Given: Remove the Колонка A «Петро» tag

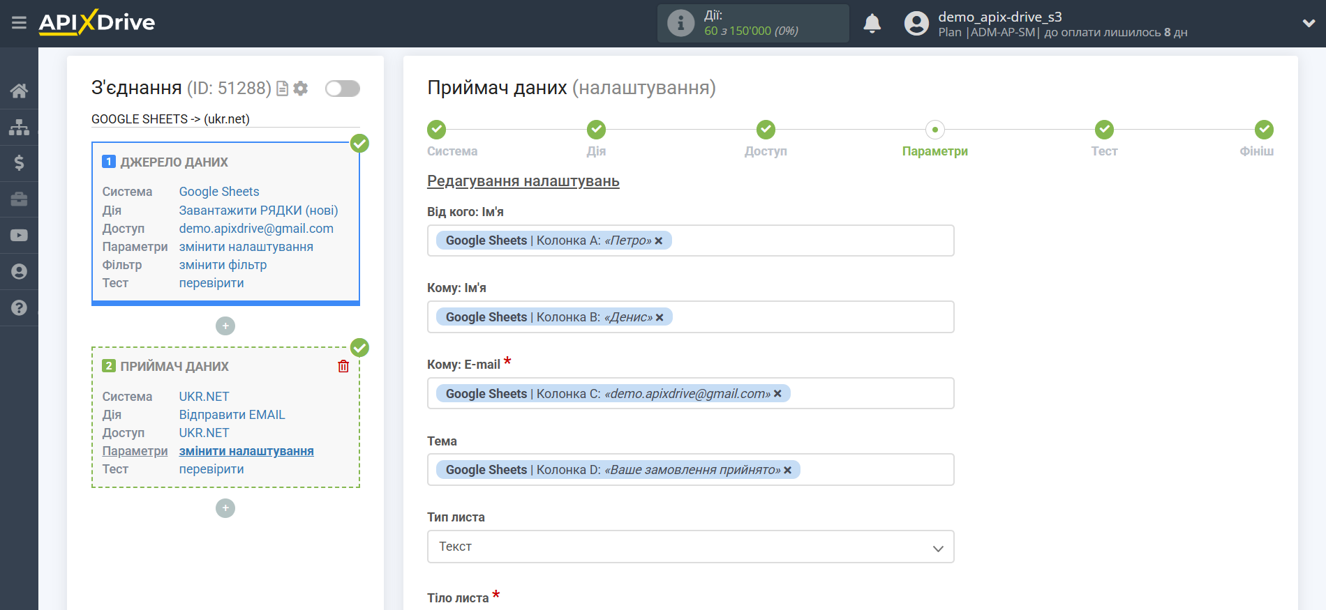Looking at the screenshot, I should click(658, 241).
